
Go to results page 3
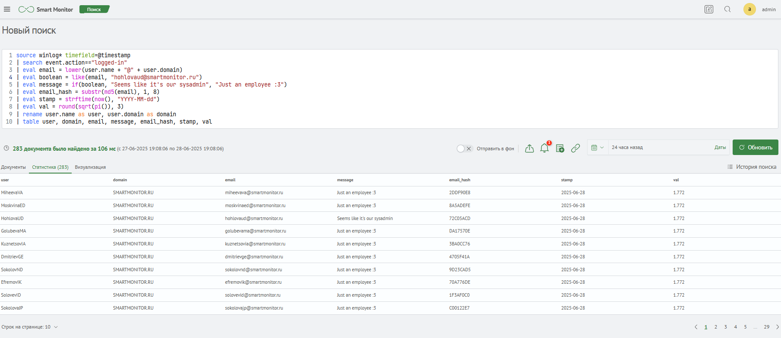pos(726,327)
